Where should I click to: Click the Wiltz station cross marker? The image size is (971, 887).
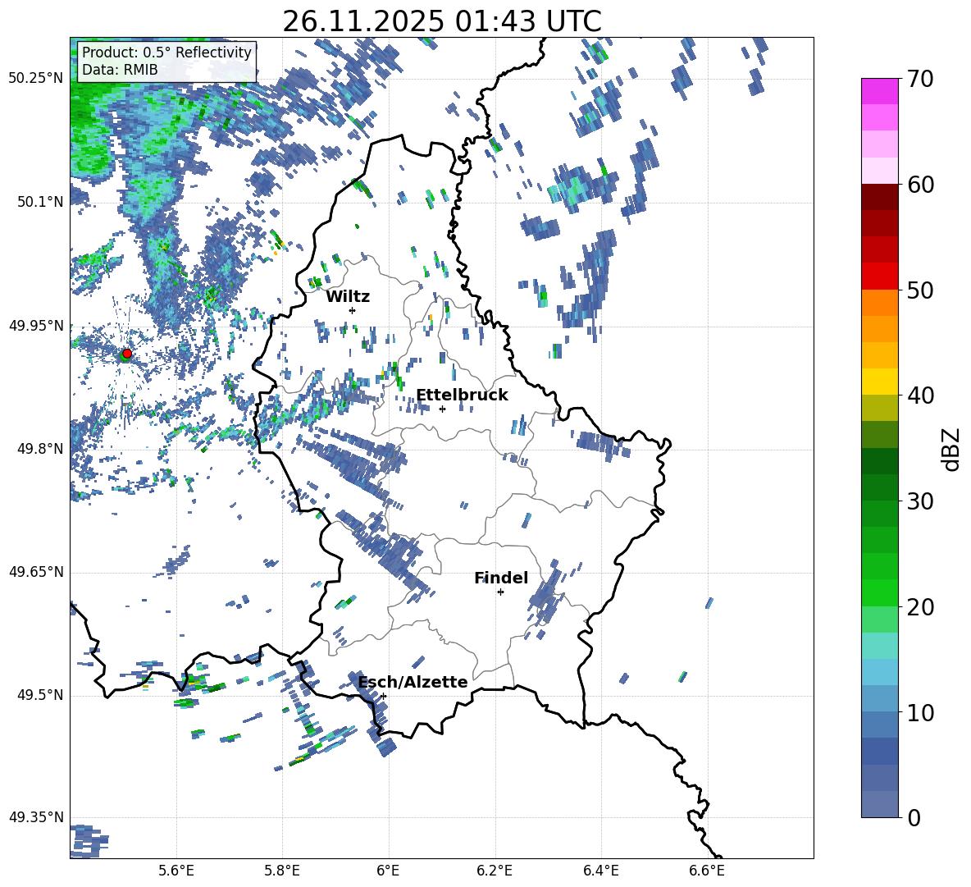pos(353,310)
